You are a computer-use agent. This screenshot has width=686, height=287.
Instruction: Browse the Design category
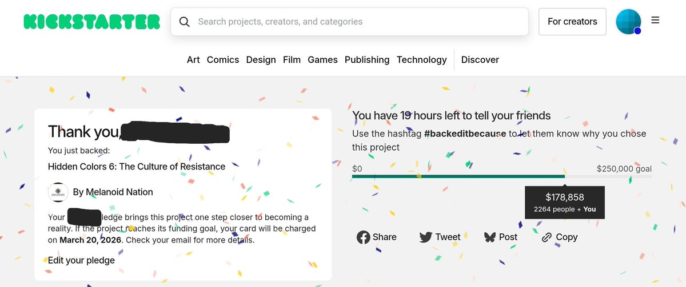[261, 59]
